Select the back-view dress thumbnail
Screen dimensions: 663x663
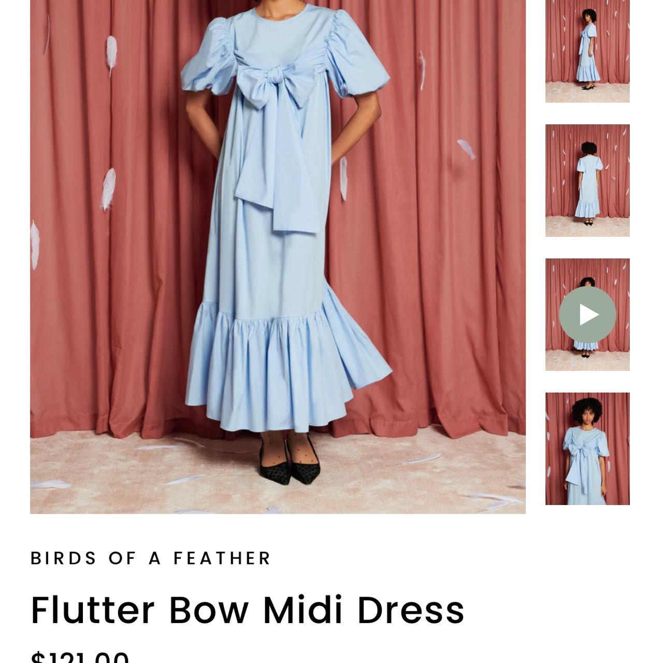tap(587, 180)
